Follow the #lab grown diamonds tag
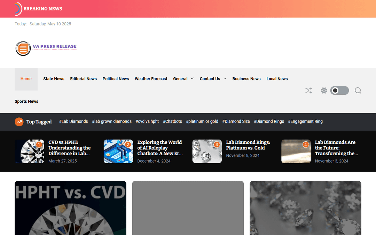 click(x=112, y=122)
